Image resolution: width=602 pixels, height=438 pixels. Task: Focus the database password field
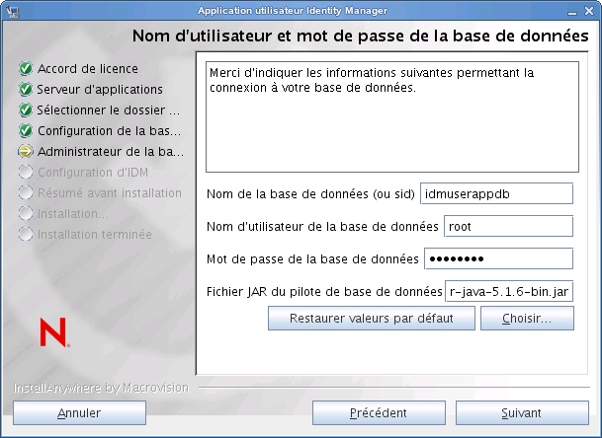pyautogui.click(x=499, y=259)
